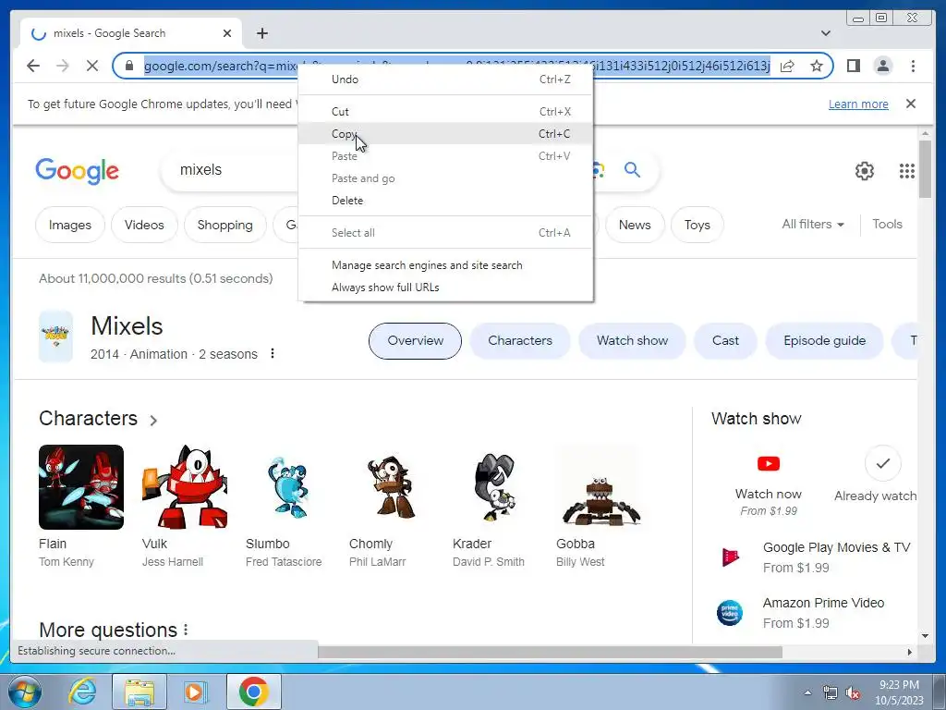Choose Delete in context menu

(x=446, y=201)
